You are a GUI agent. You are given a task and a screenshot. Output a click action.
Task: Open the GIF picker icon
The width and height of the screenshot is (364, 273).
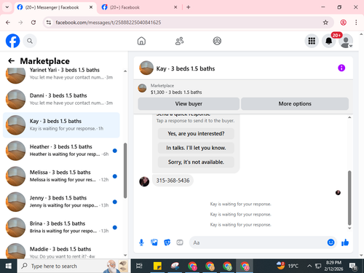(x=180, y=242)
